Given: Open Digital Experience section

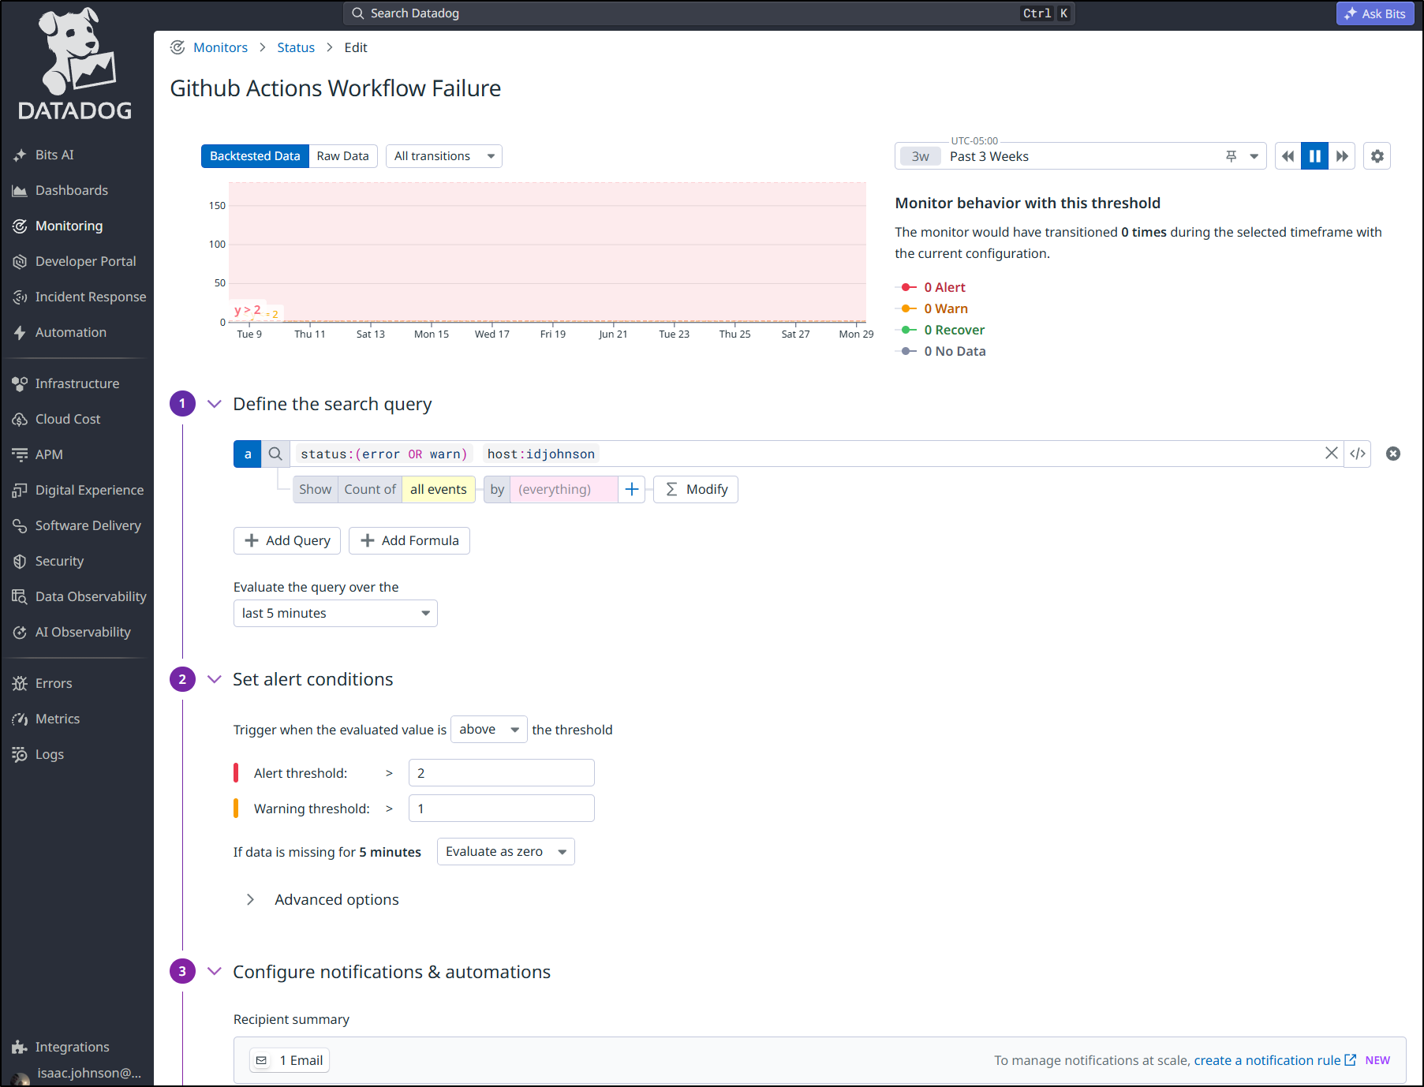Looking at the screenshot, I should coord(89,490).
